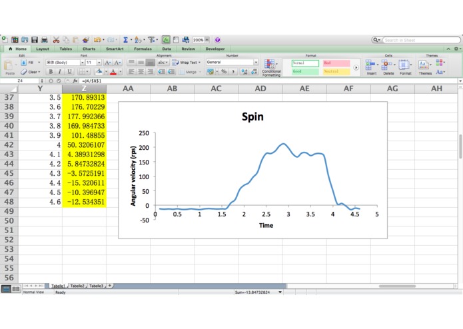The width and height of the screenshot is (463, 329).
Task: Insert AutoSum with the sigma icon
Action: pos(125,39)
